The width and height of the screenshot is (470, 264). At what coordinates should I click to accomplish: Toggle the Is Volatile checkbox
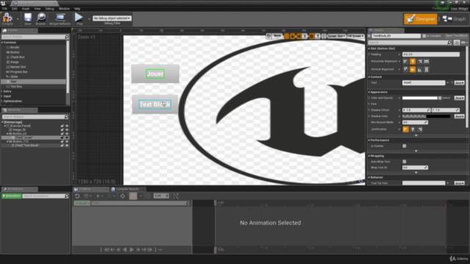coord(405,146)
